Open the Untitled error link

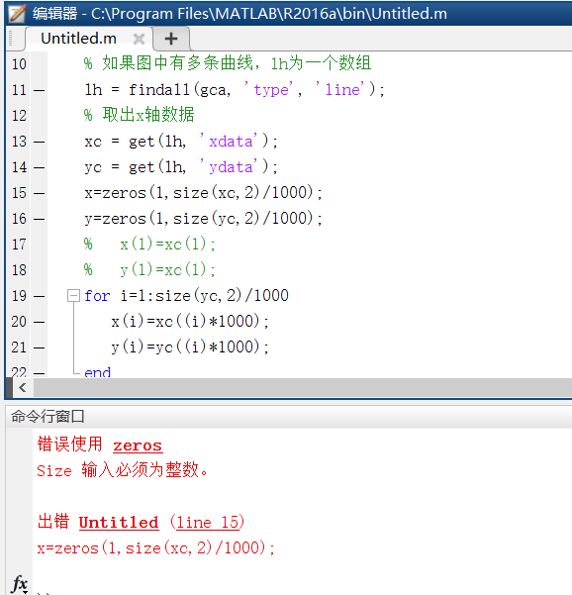coord(119,522)
